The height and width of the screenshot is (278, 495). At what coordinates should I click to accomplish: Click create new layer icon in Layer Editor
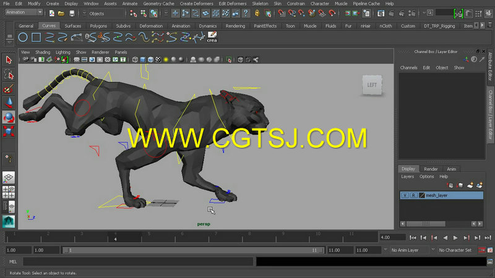point(470,185)
